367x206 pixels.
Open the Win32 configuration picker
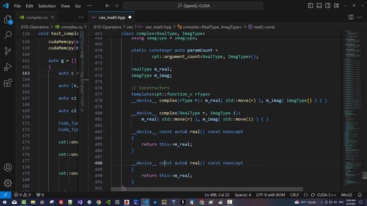[x=346, y=195]
